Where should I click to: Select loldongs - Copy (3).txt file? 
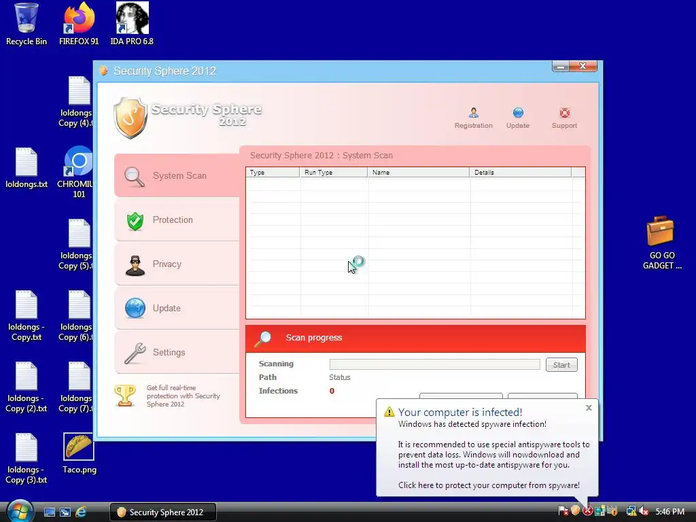[x=27, y=459]
